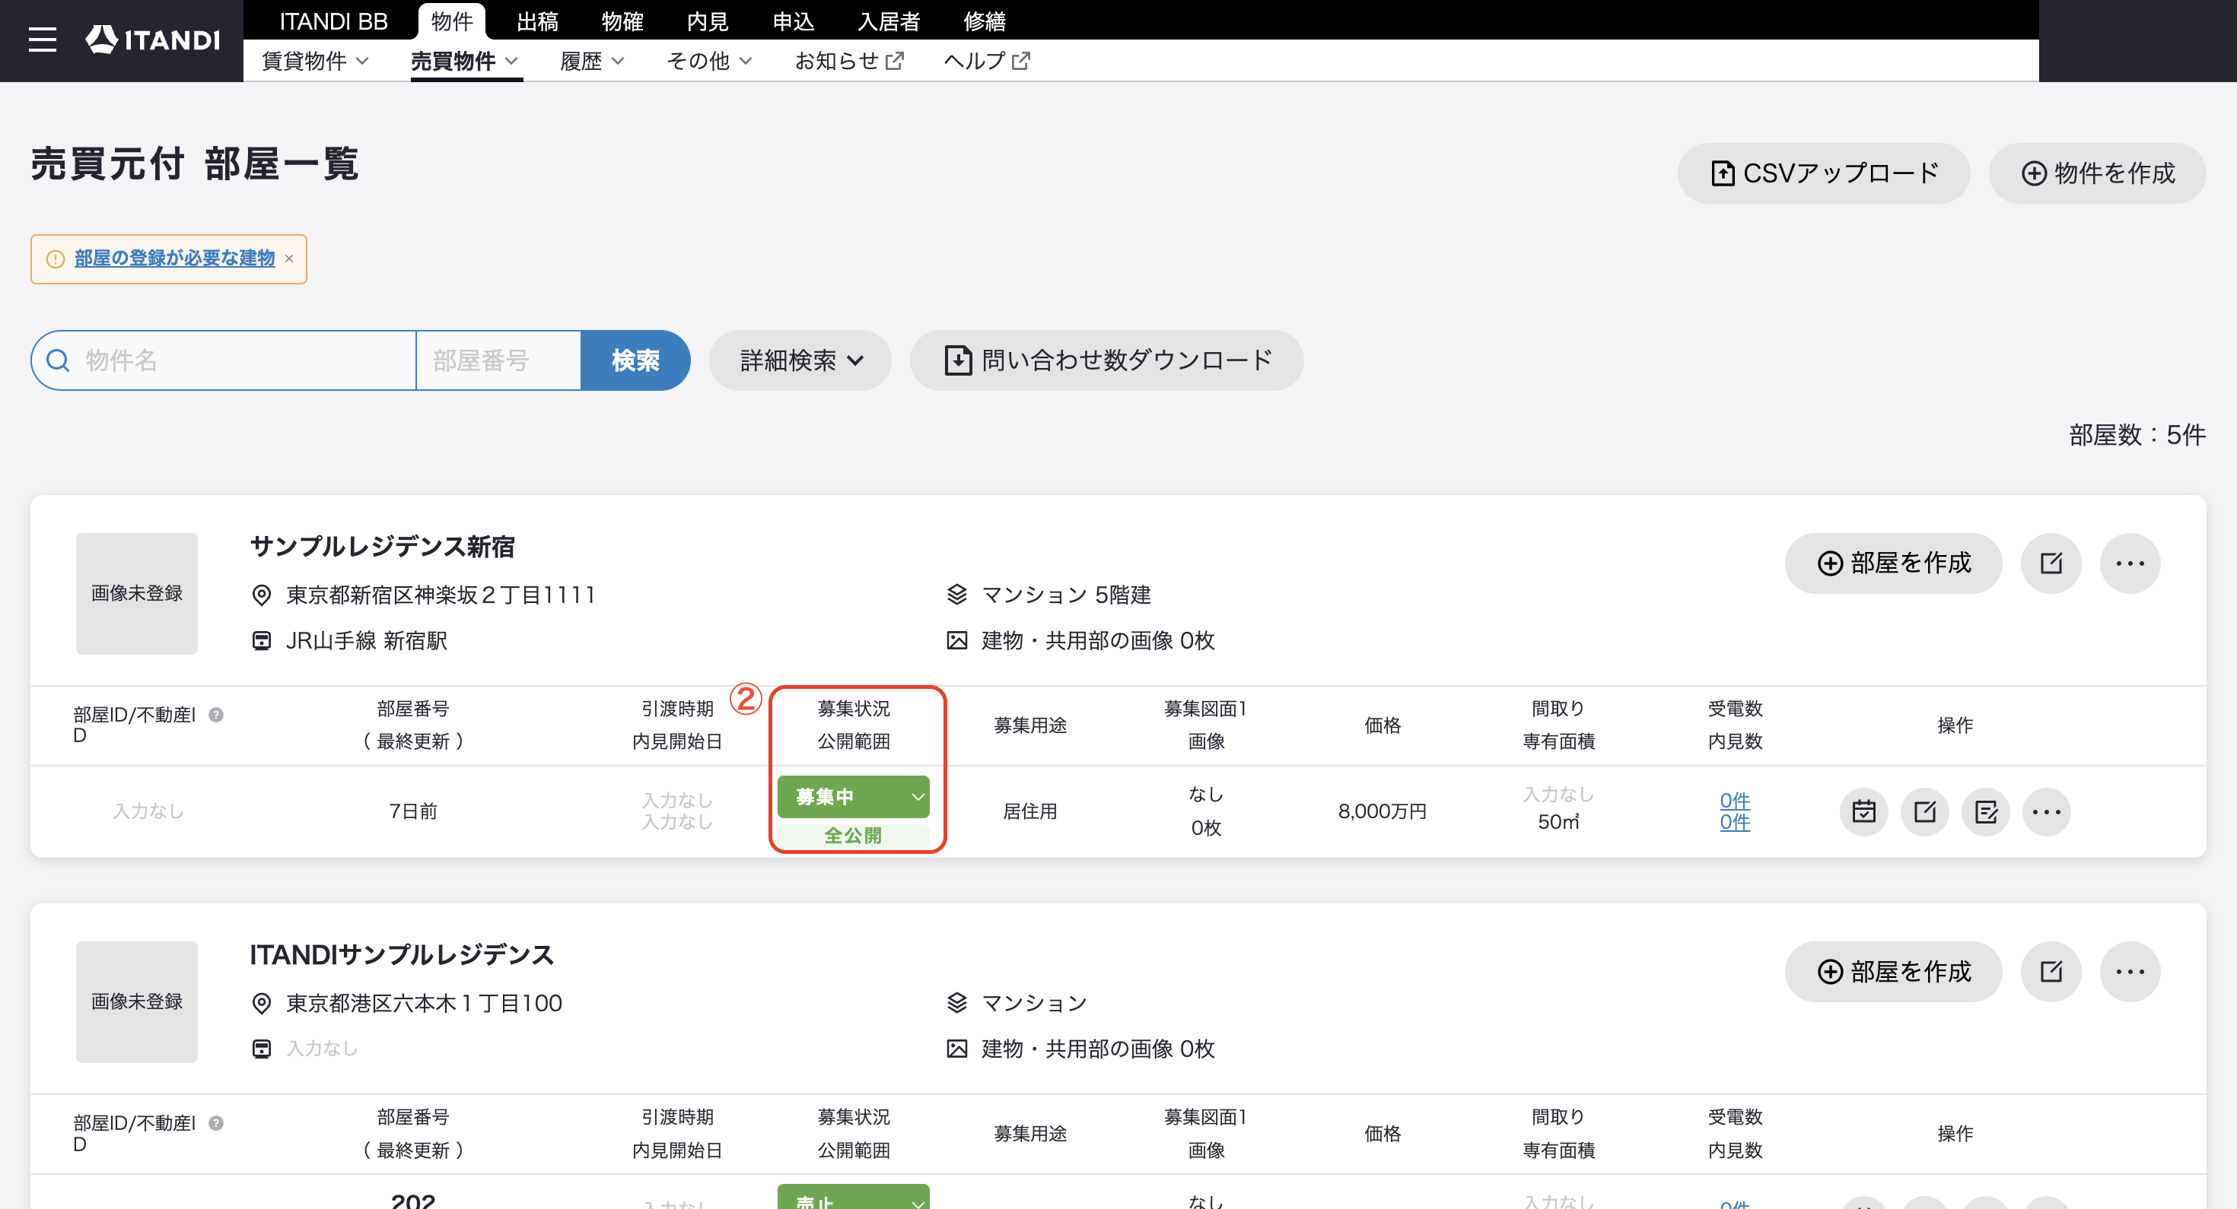Viewport: 2237px width, 1209px height.
Task: Dismiss the 部屋の登録が必要な建物 notice
Action: pos(289,259)
